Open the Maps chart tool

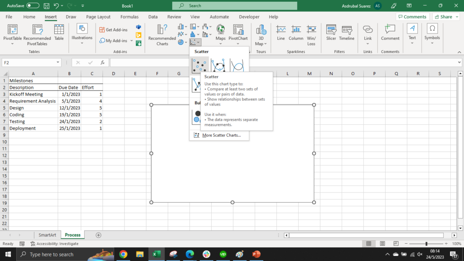[x=220, y=33]
